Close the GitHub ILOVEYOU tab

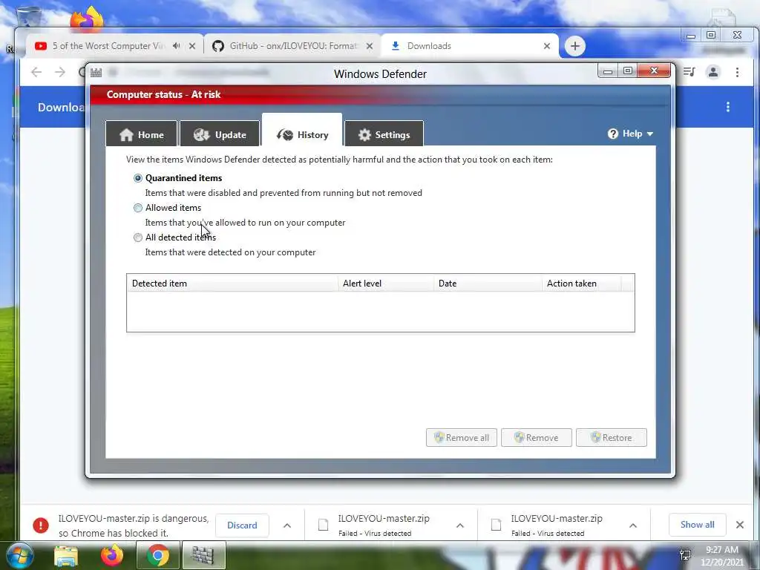pos(370,46)
